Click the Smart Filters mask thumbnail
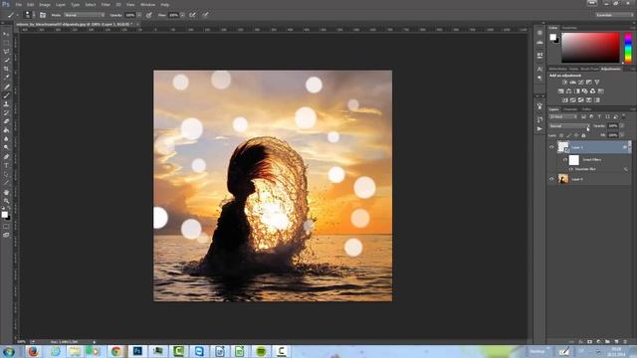The image size is (637, 358). [573, 160]
